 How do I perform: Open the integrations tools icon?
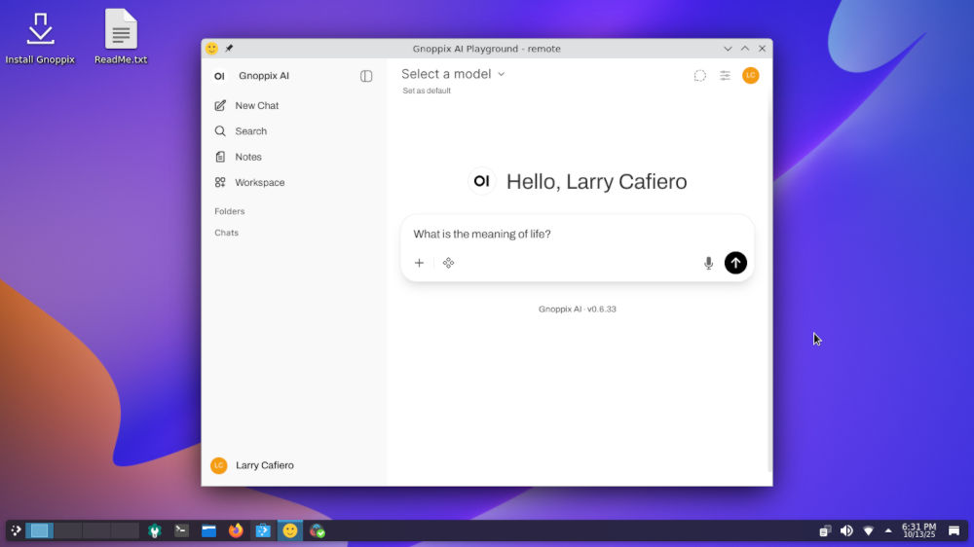tap(448, 263)
